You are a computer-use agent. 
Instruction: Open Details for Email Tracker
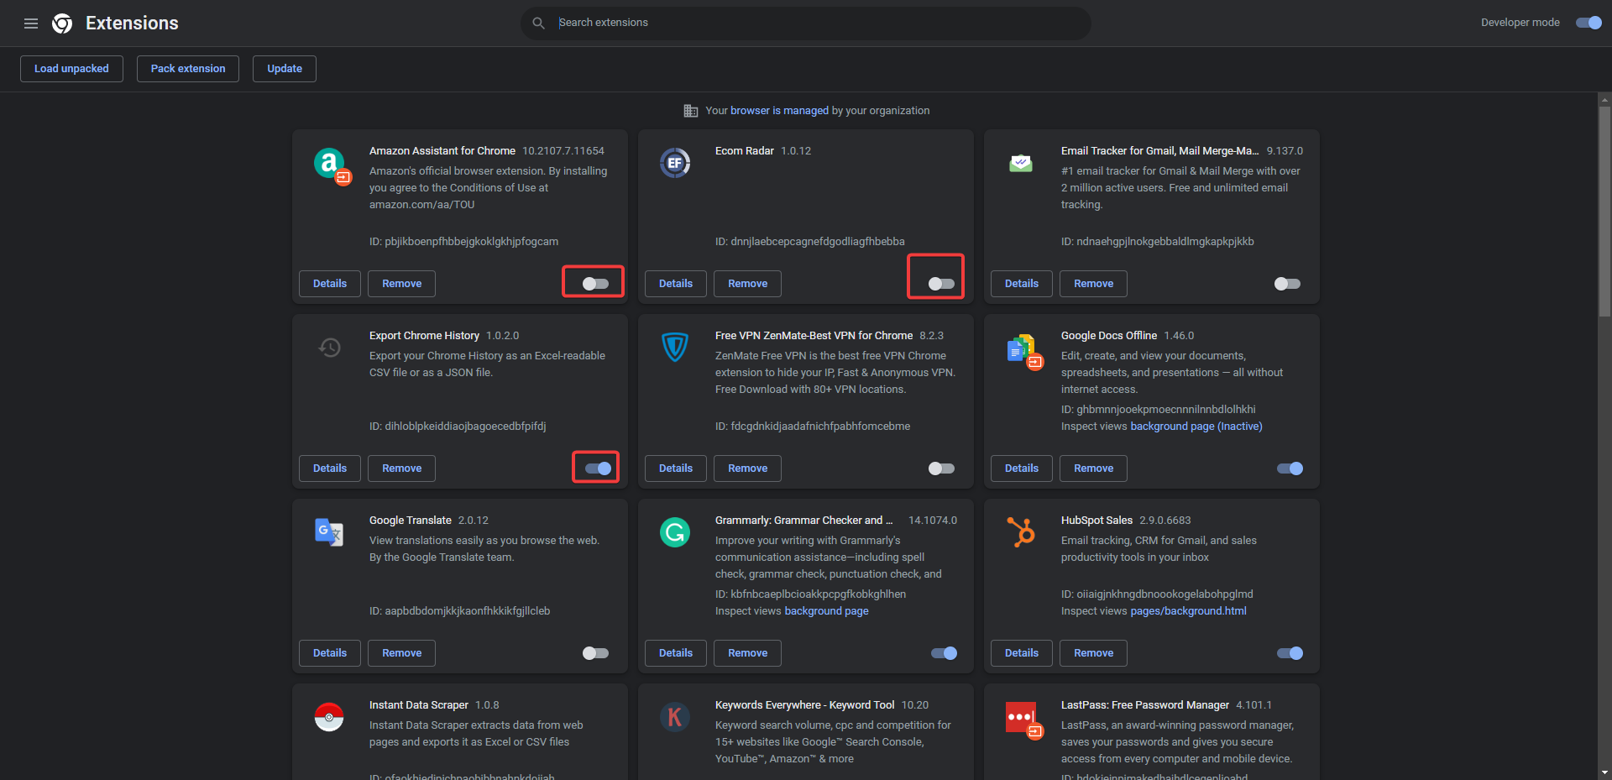tap(1022, 284)
